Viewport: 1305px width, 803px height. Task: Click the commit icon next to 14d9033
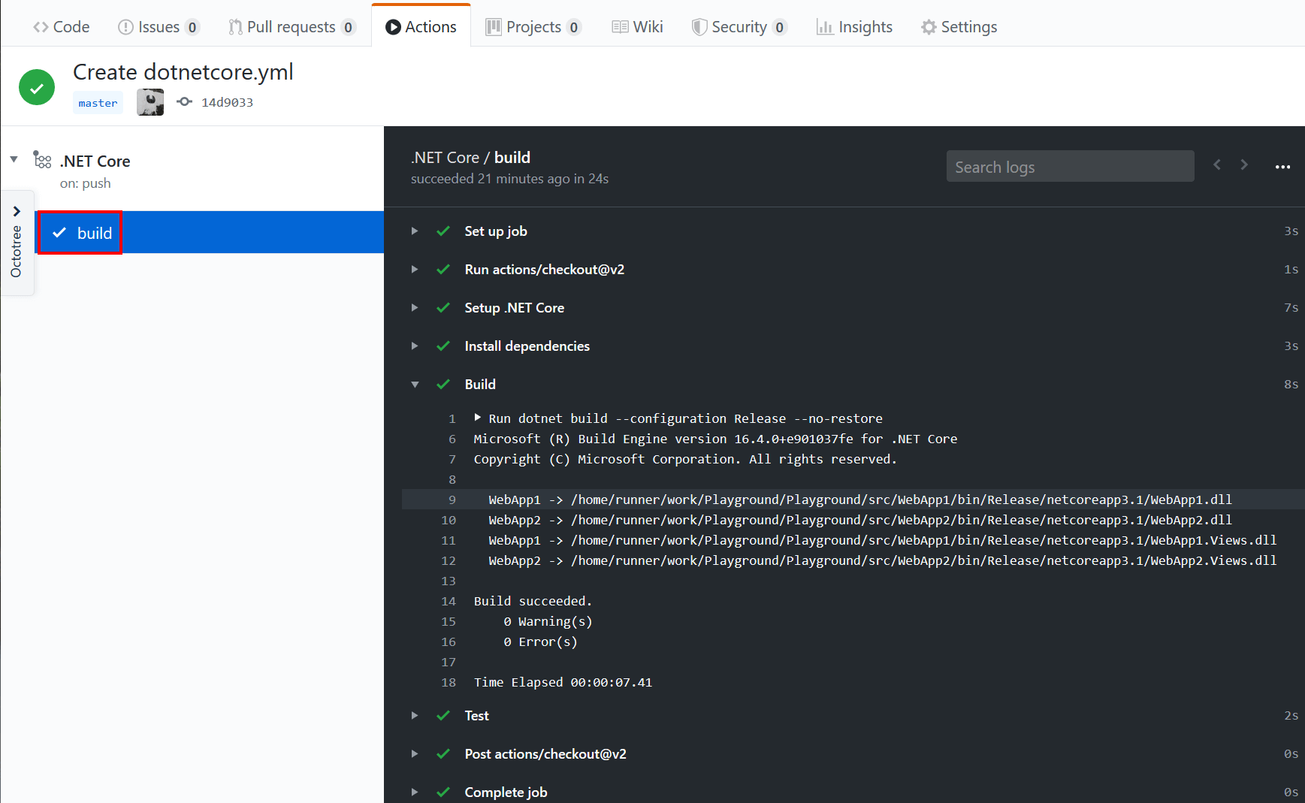tap(184, 101)
